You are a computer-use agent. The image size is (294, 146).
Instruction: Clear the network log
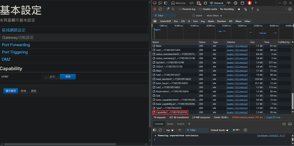(160, 9)
